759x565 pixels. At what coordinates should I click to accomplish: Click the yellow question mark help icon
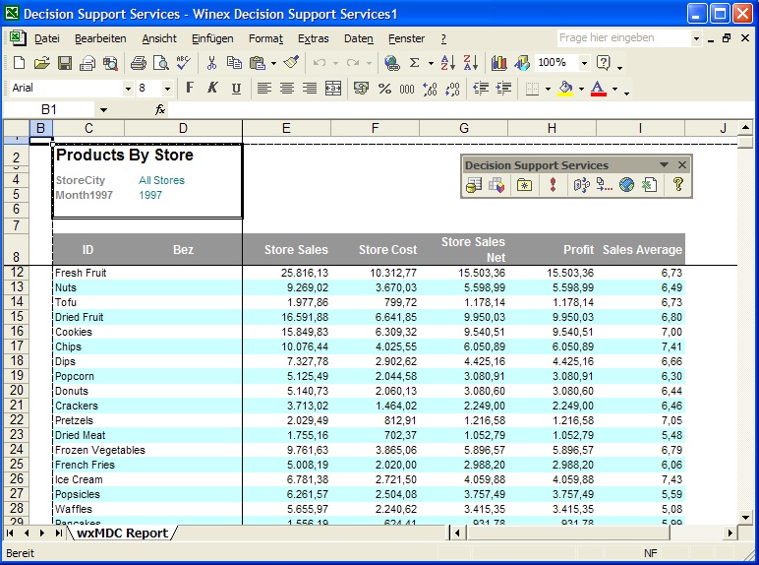(677, 185)
